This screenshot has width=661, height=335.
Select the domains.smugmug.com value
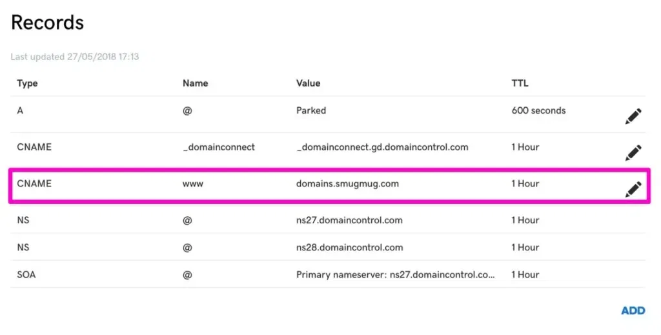pos(347,184)
